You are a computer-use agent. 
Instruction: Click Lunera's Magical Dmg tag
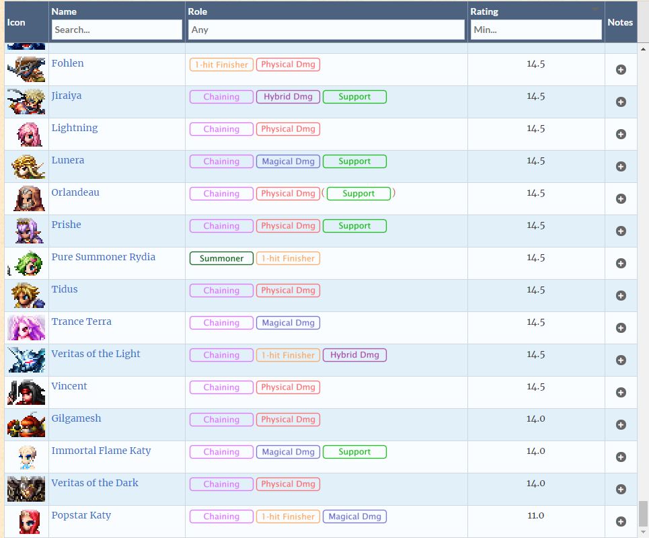tap(288, 161)
